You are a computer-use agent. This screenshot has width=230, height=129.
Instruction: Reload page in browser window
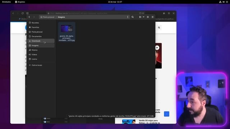tap(22, 13)
